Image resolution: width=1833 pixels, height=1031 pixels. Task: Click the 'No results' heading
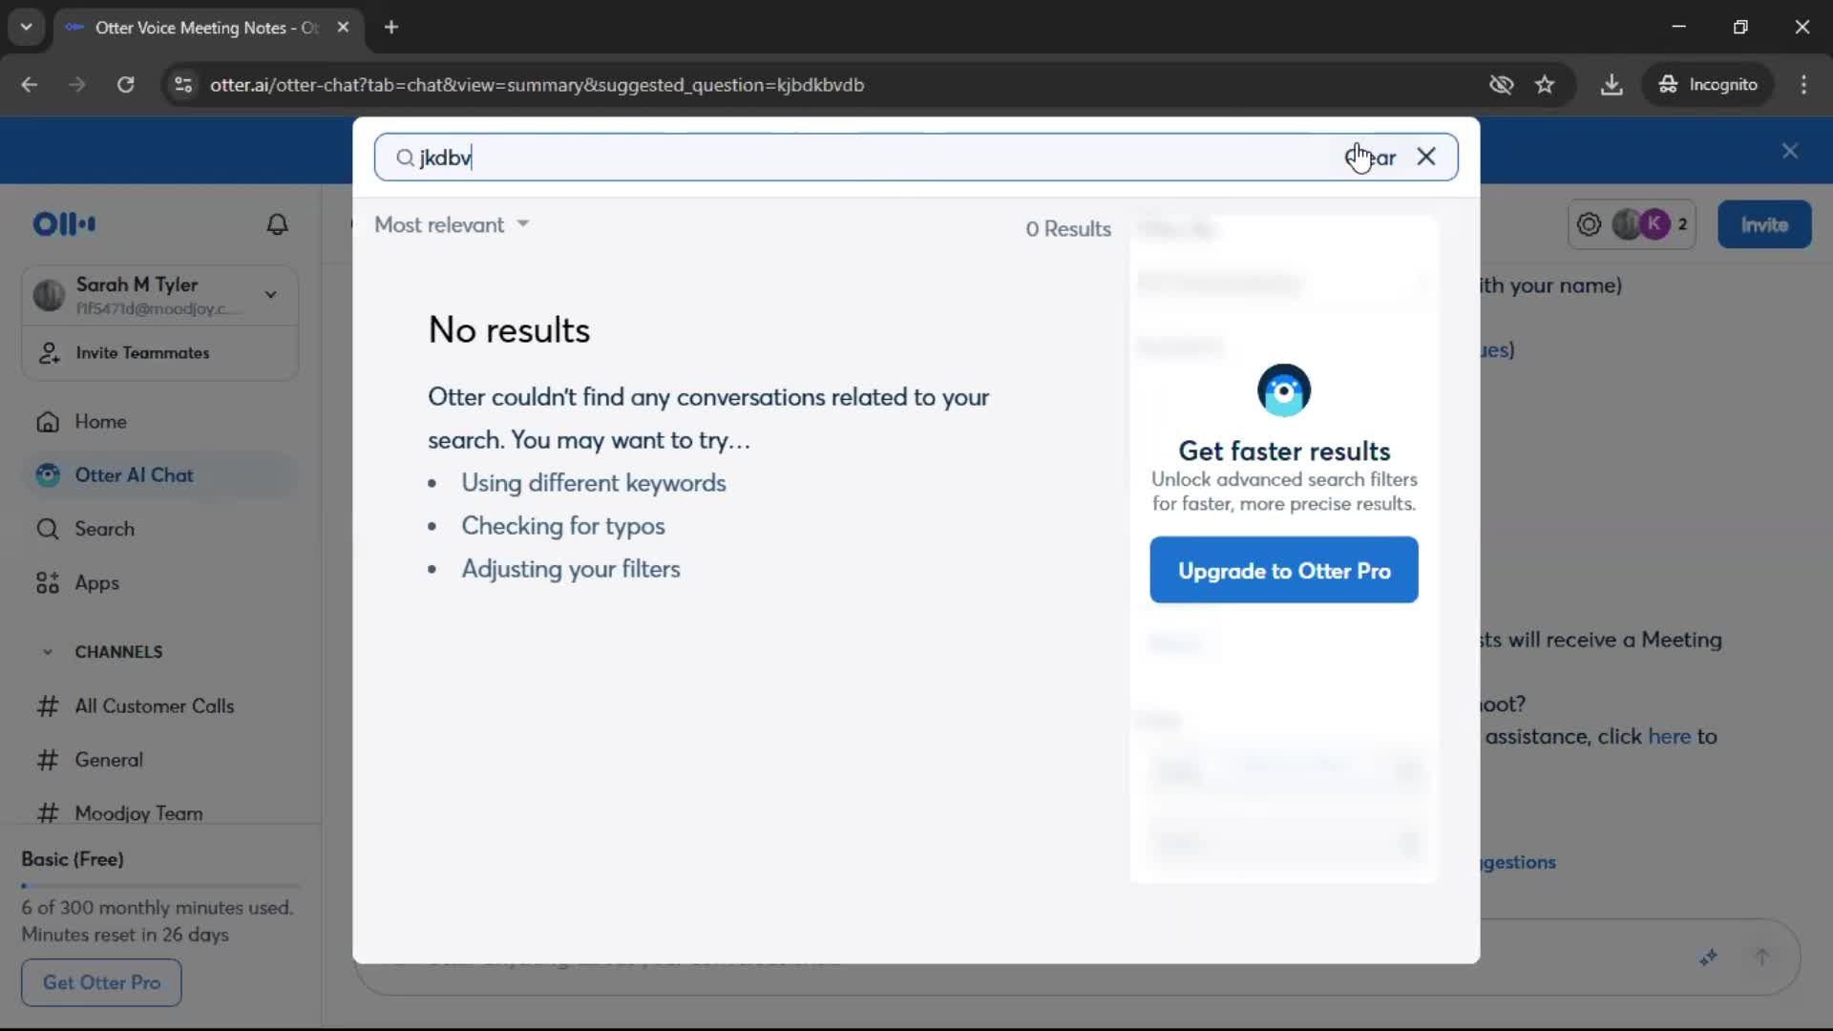pos(509,330)
